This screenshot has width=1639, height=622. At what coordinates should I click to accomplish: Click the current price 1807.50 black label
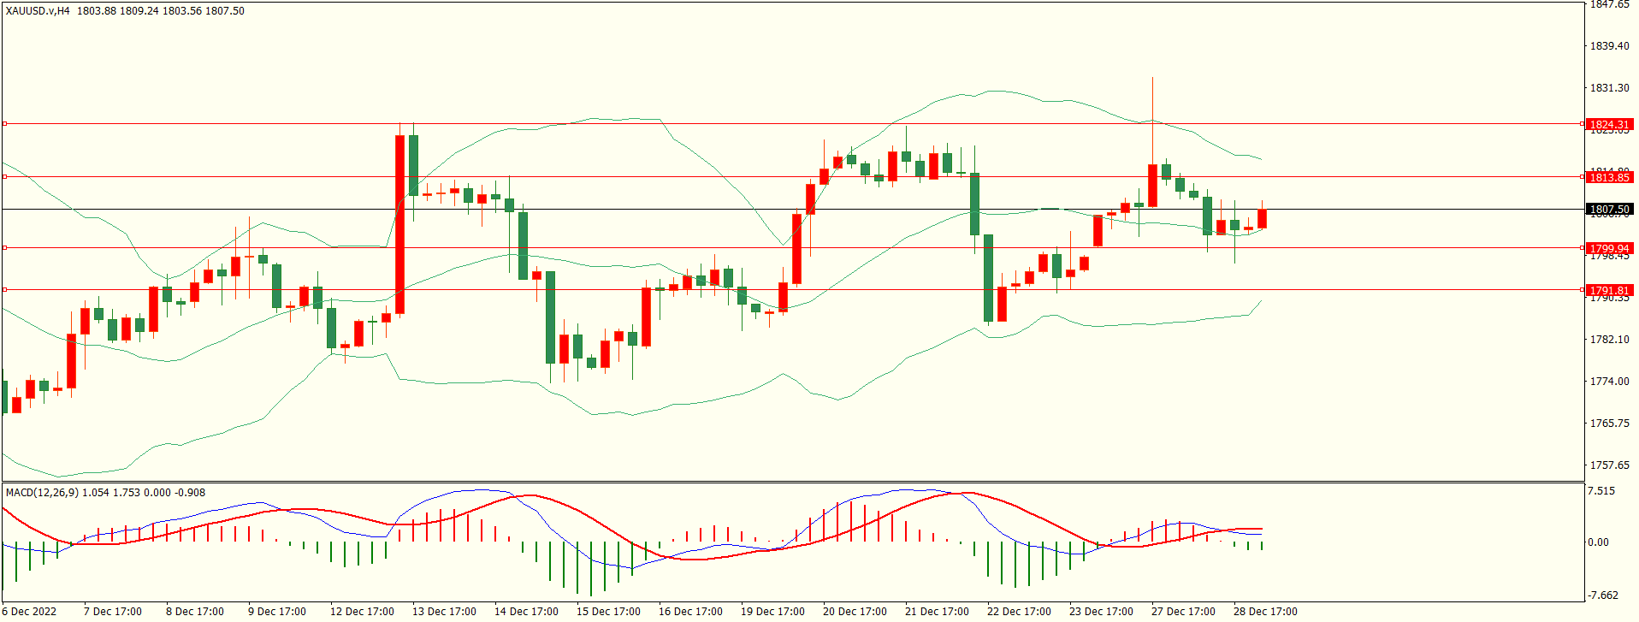[1608, 209]
